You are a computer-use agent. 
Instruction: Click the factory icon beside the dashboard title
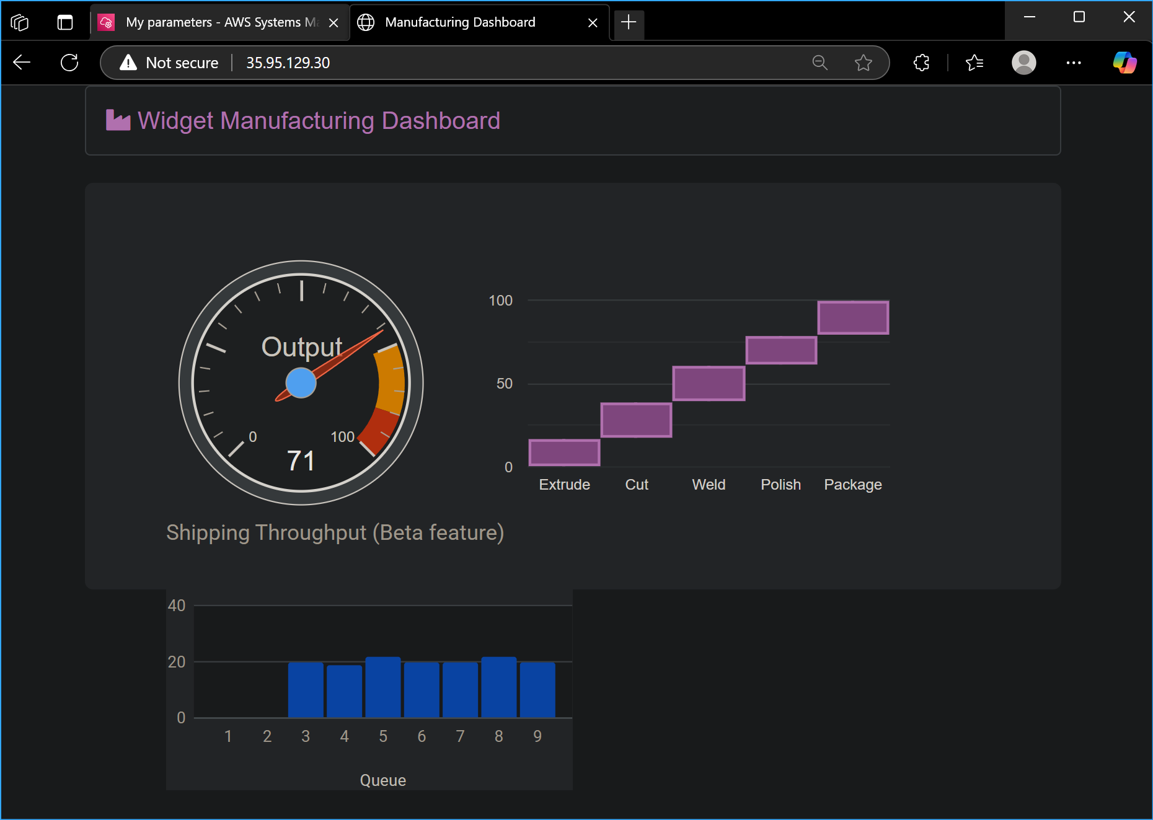tap(118, 120)
